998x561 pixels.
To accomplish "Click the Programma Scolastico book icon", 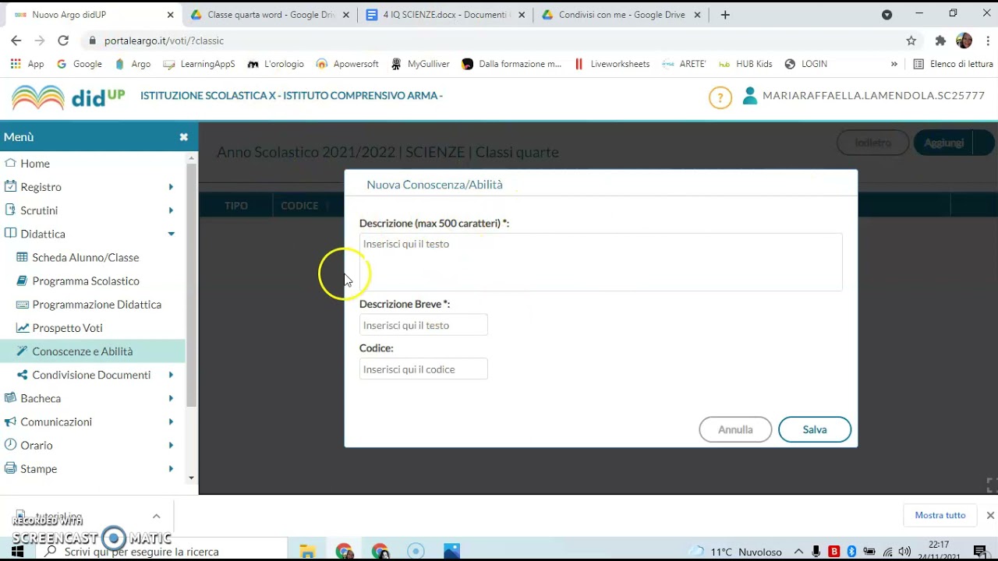I will [x=22, y=280].
